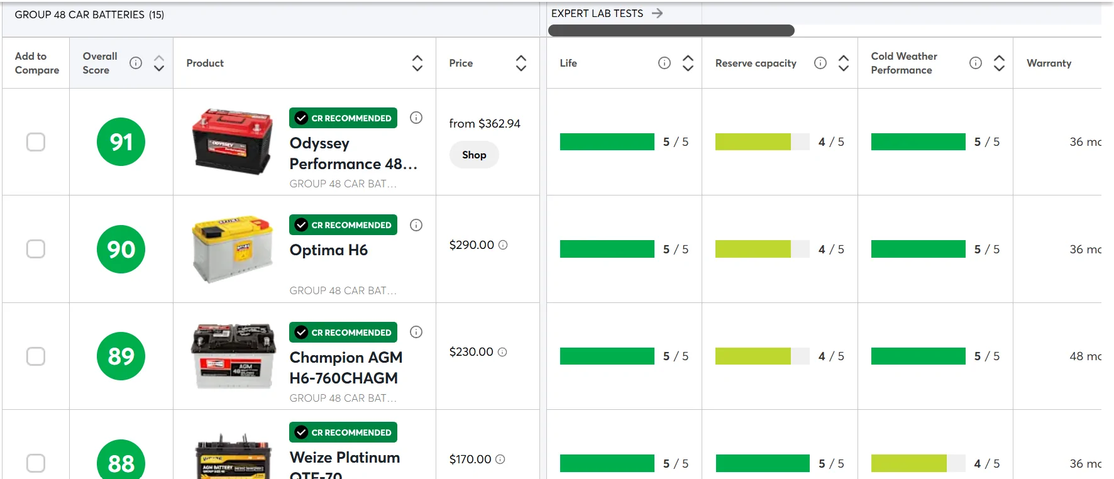1114x479 pixels.
Task: Click the Weize Reserve capacity 5/5 bar
Action: [x=763, y=463]
